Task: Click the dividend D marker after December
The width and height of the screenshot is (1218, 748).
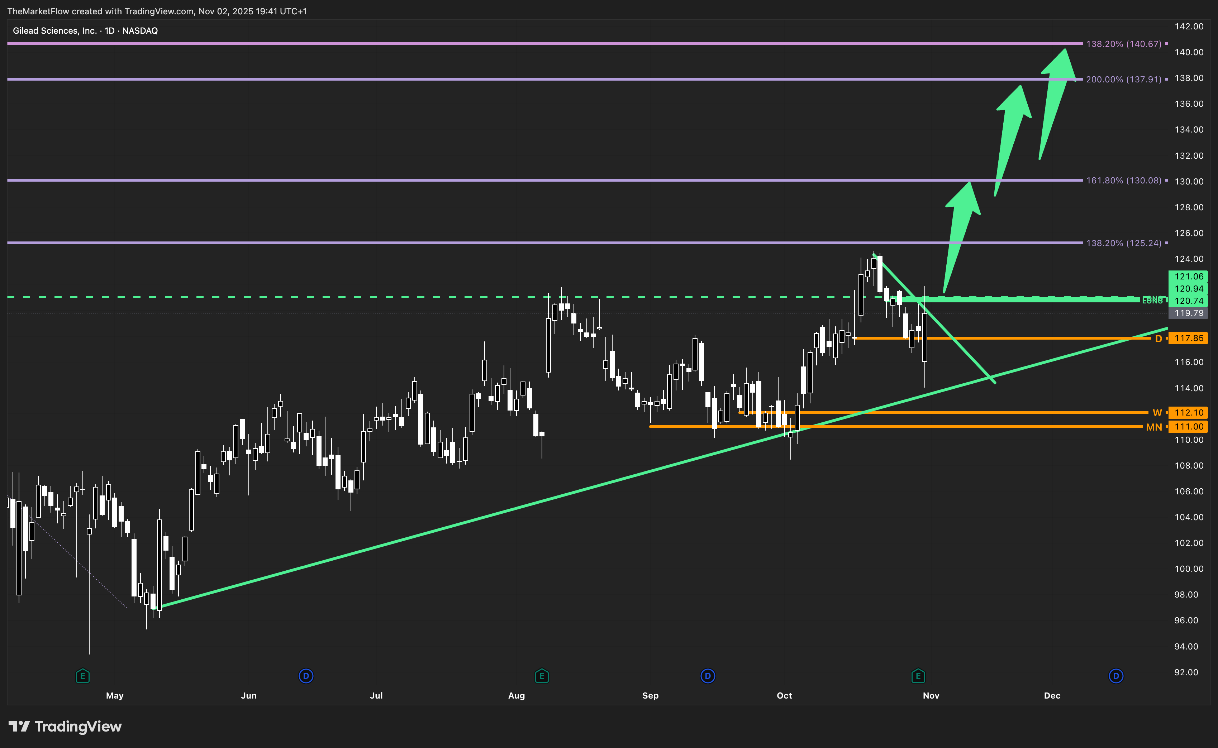Action: click(x=1115, y=676)
